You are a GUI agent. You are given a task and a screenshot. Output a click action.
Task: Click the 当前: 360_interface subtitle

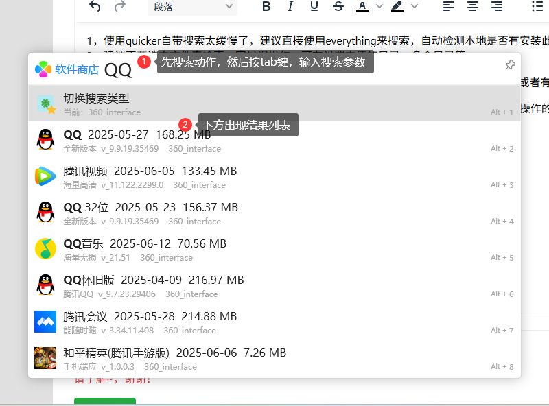point(102,112)
